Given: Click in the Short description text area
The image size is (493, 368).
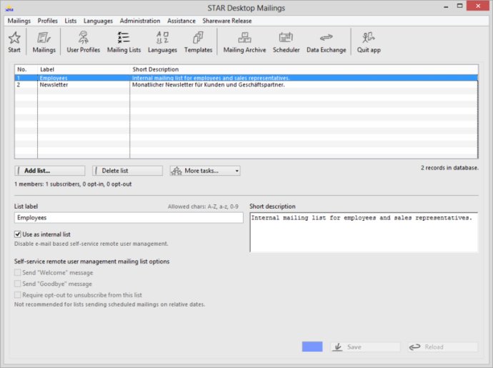Looking at the screenshot, I should pos(364,232).
